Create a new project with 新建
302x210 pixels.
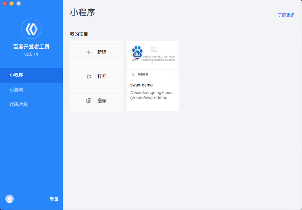pos(96,52)
